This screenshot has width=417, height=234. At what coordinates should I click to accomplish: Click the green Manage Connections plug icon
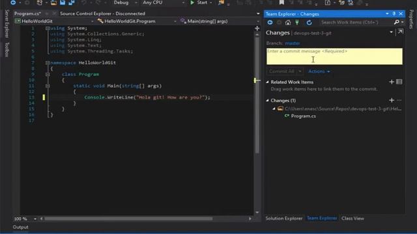(x=297, y=23)
